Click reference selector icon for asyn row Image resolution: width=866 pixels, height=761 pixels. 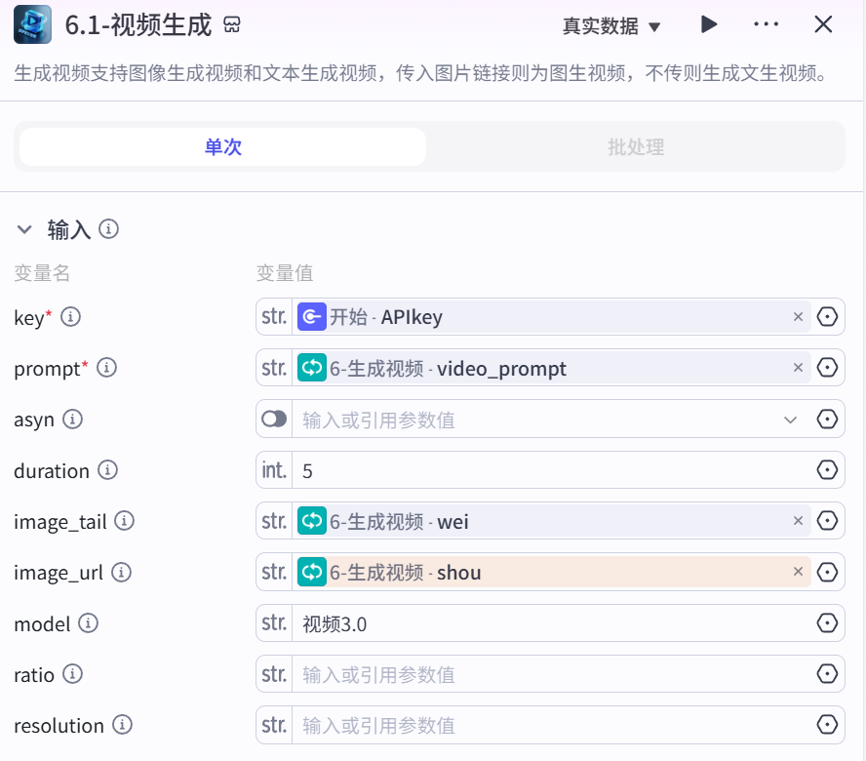tap(827, 419)
